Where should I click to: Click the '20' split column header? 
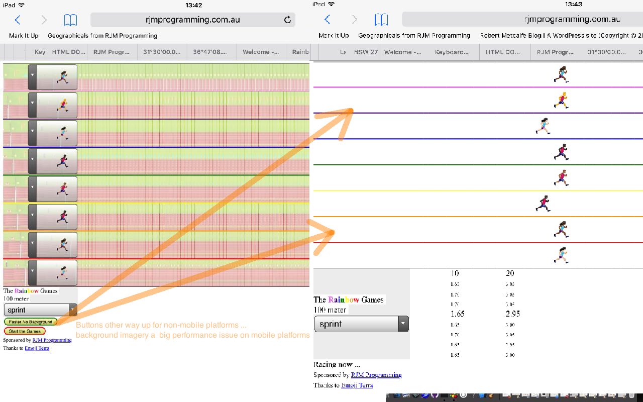(x=510, y=273)
